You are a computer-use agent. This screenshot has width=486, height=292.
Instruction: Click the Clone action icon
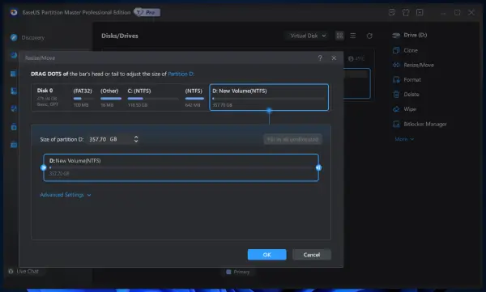(x=396, y=50)
